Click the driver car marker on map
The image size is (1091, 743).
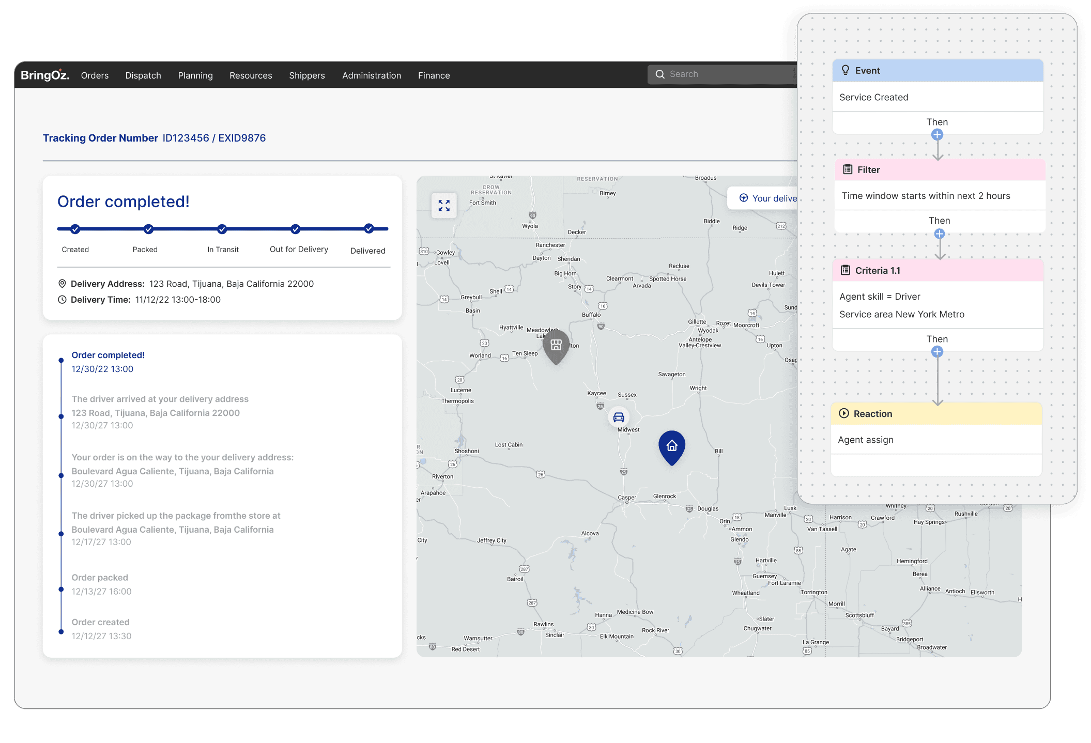(x=619, y=417)
